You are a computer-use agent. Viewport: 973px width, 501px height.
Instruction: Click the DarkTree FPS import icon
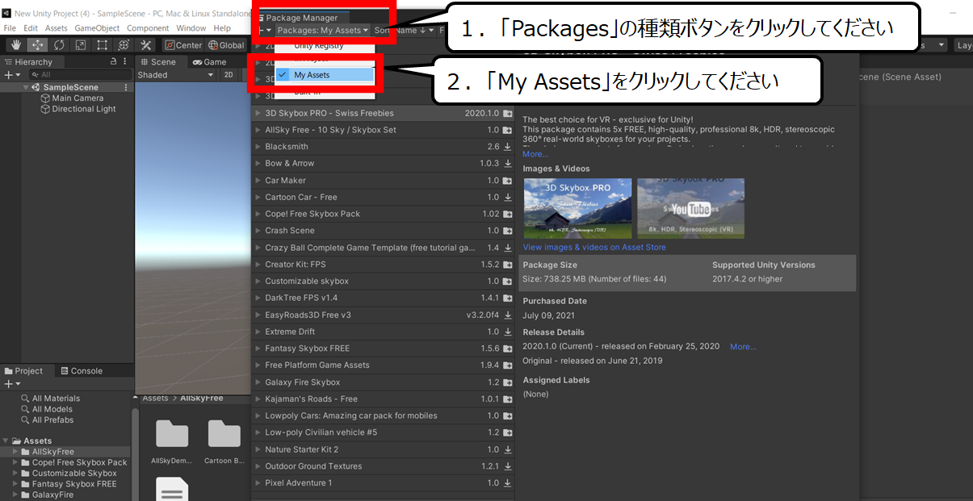(507, 298)
